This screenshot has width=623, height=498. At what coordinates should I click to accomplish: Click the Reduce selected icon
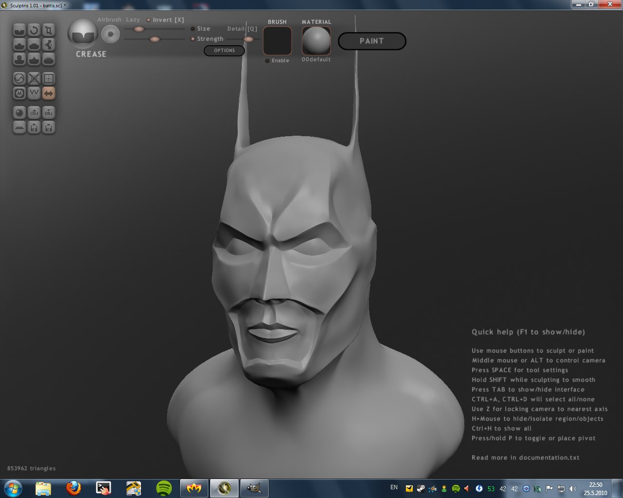pyautogui.click(x=34, y=78)
